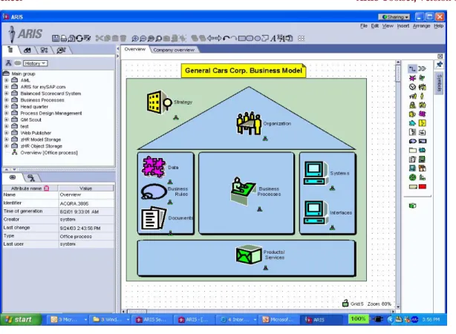Screen dimensions: 456x334
Task: Click the Systems computer icon
Action: pyautogui.click(x=316, y=173)
